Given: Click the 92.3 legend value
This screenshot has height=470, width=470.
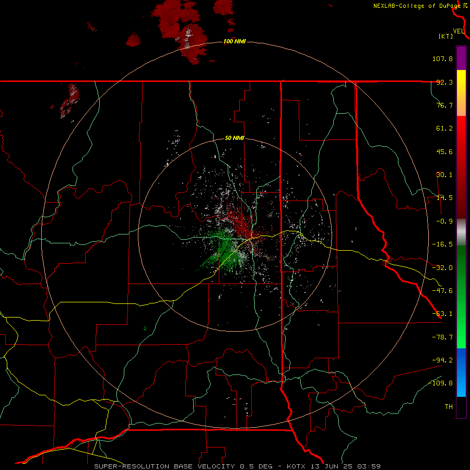Looking at the screenshot, I should pos(444,82).
